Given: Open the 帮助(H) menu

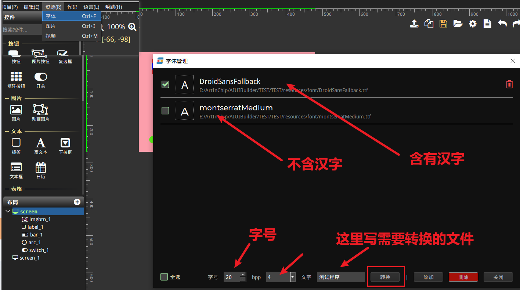Looking at the screenshot, I should [113, 7].
